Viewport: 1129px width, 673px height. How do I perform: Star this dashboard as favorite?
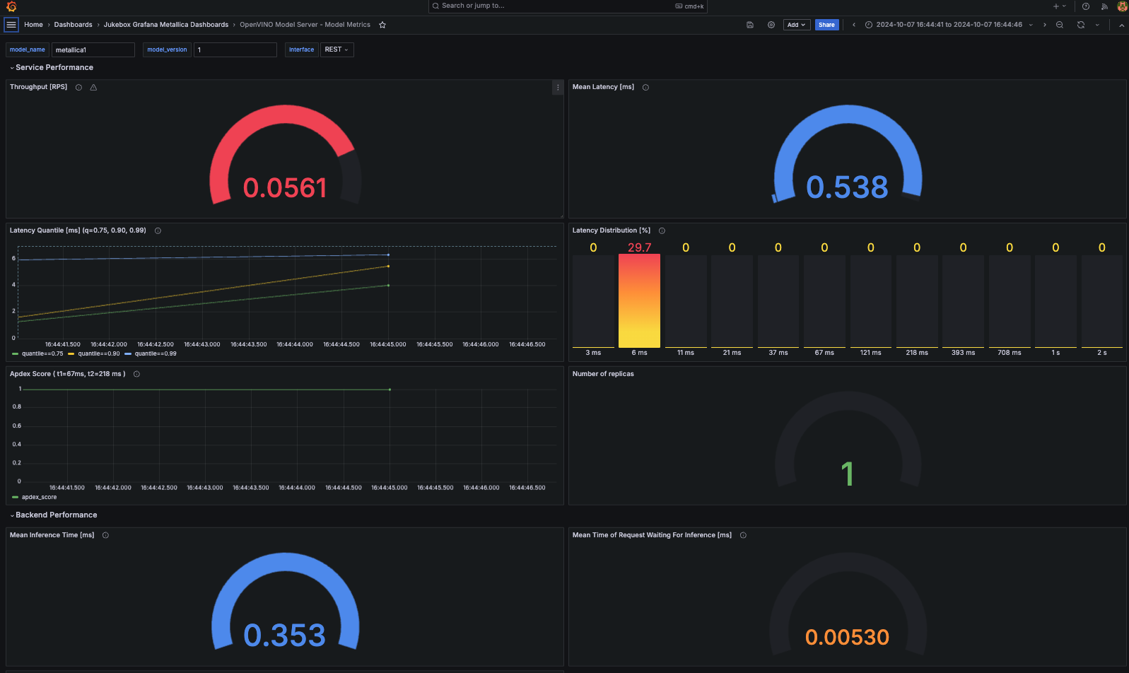point(382,25)
